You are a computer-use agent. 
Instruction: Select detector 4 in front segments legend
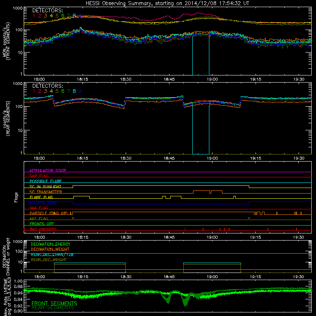tap(51, 16)
